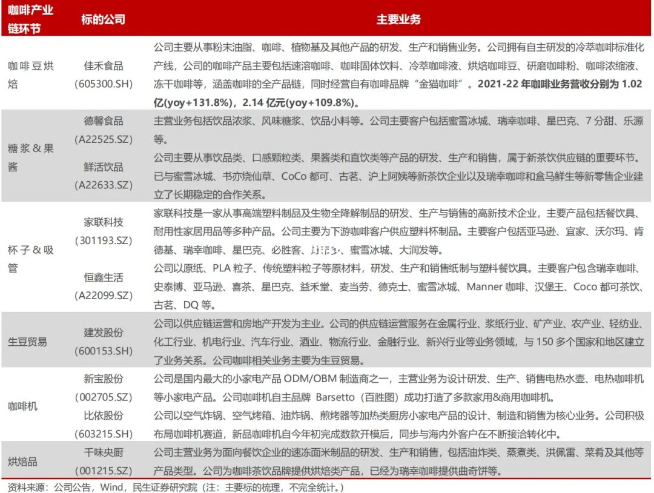Image resolution: width=654 pixels, height=493 pixels.
Task: Select company name 建发股份
Action: (x=104, y=333)
